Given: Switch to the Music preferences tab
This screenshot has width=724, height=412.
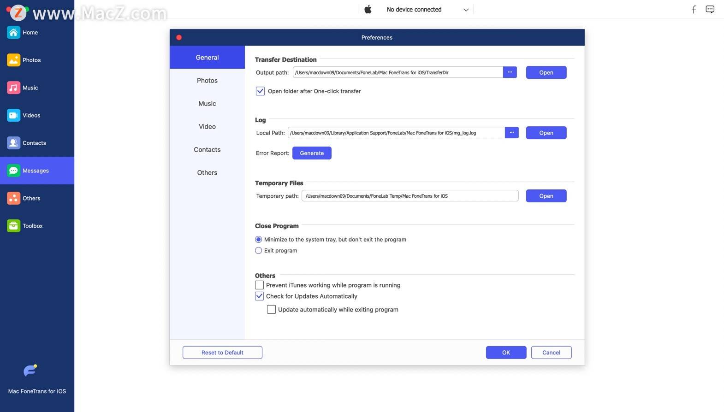Looking at the screenshot, I should pos(207,104).
